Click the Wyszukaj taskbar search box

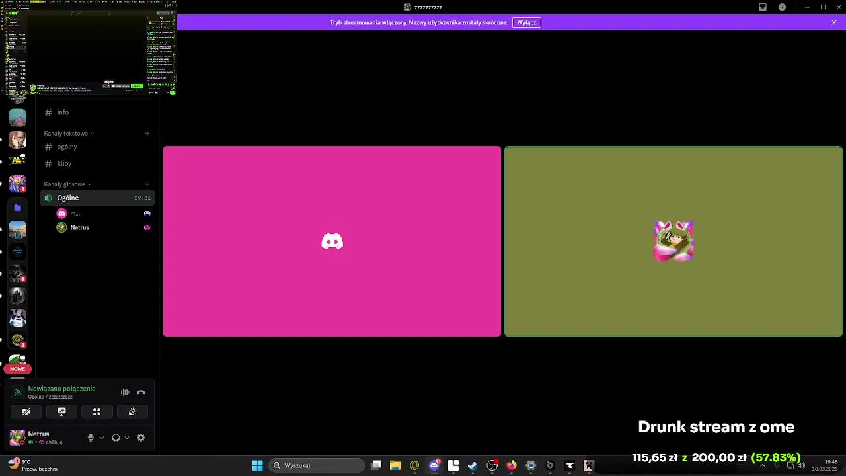pos(317,465)
